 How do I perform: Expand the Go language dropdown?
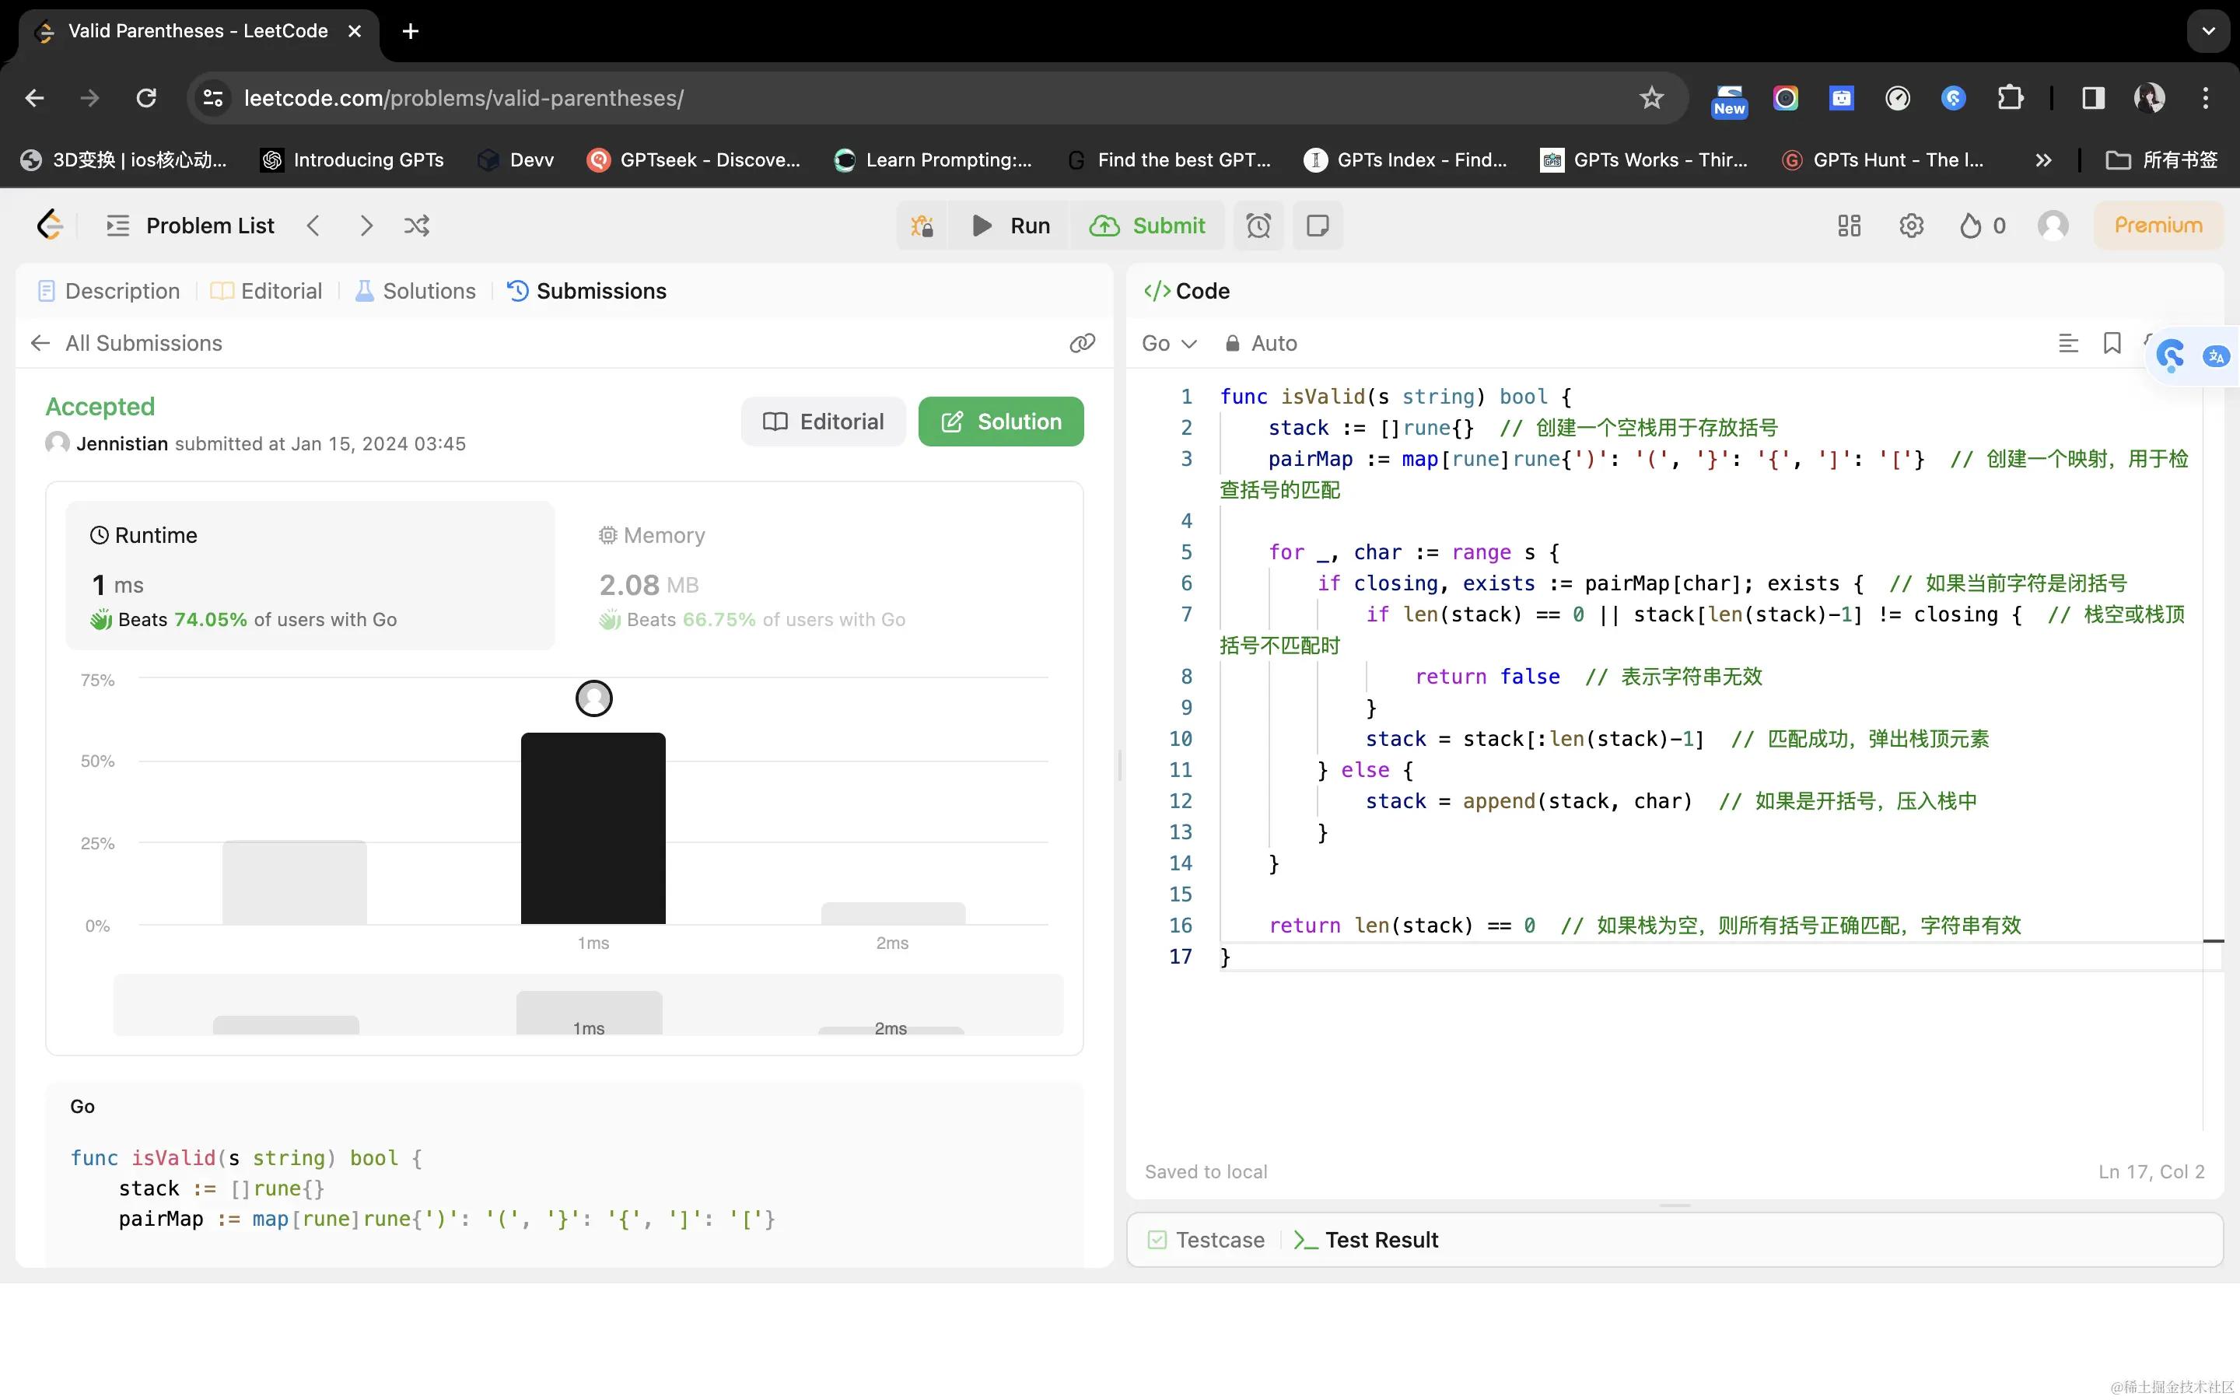pos(1169,344)
